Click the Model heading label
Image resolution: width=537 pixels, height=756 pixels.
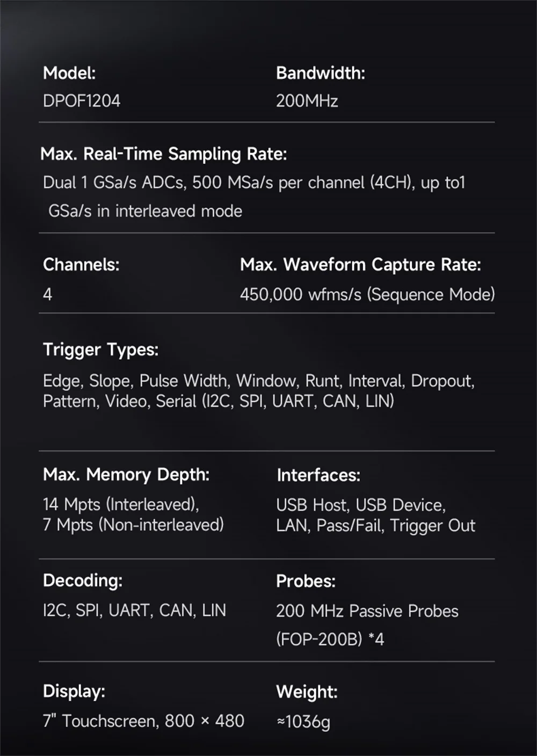click(69, 72)
